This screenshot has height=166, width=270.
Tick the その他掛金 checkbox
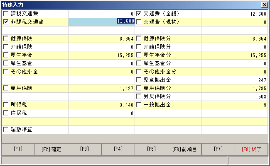point(6,72)
